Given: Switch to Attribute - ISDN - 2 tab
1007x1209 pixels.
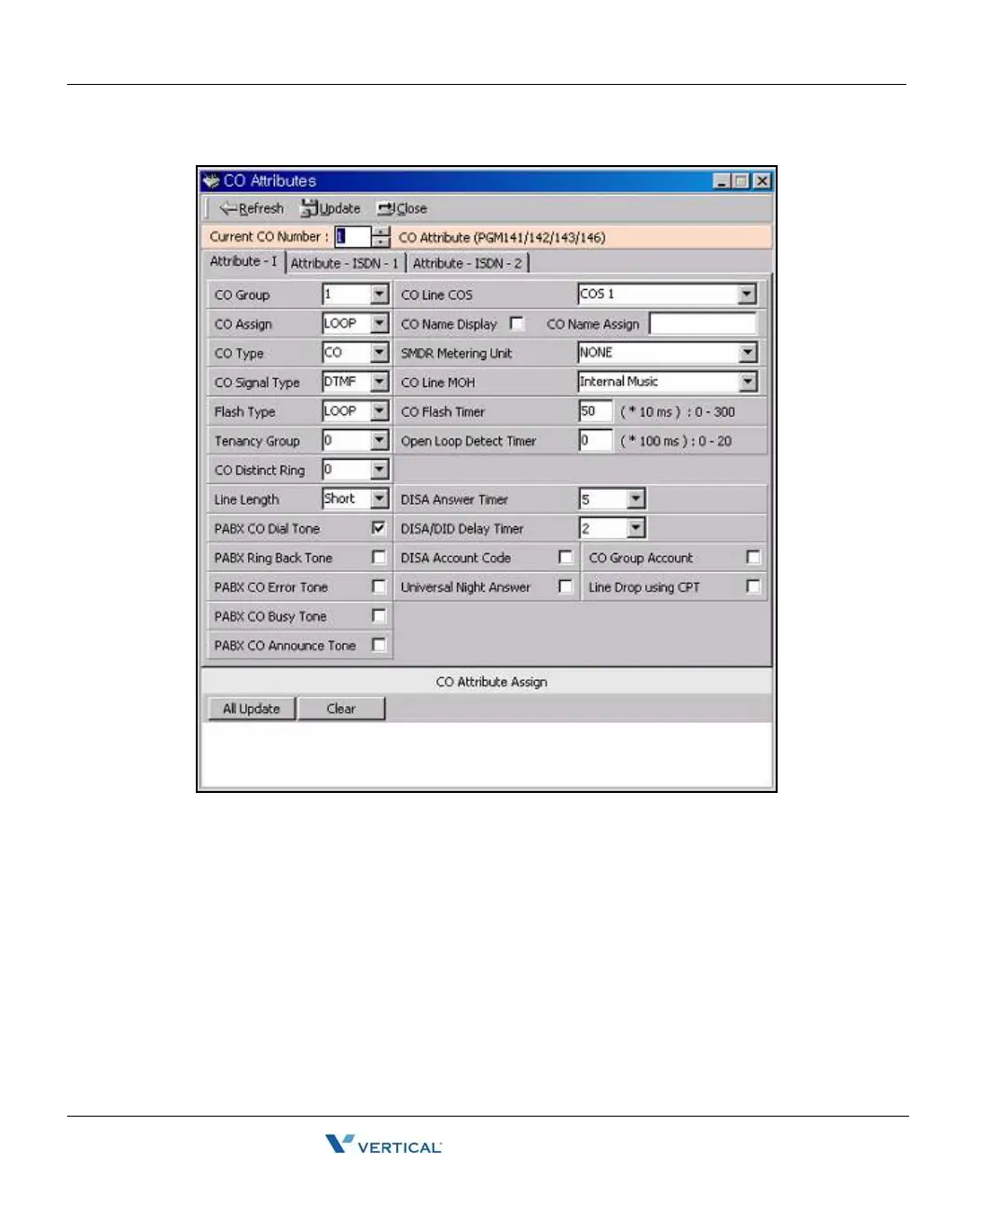Looking at the screenshot, I should [x=468, y=263].
